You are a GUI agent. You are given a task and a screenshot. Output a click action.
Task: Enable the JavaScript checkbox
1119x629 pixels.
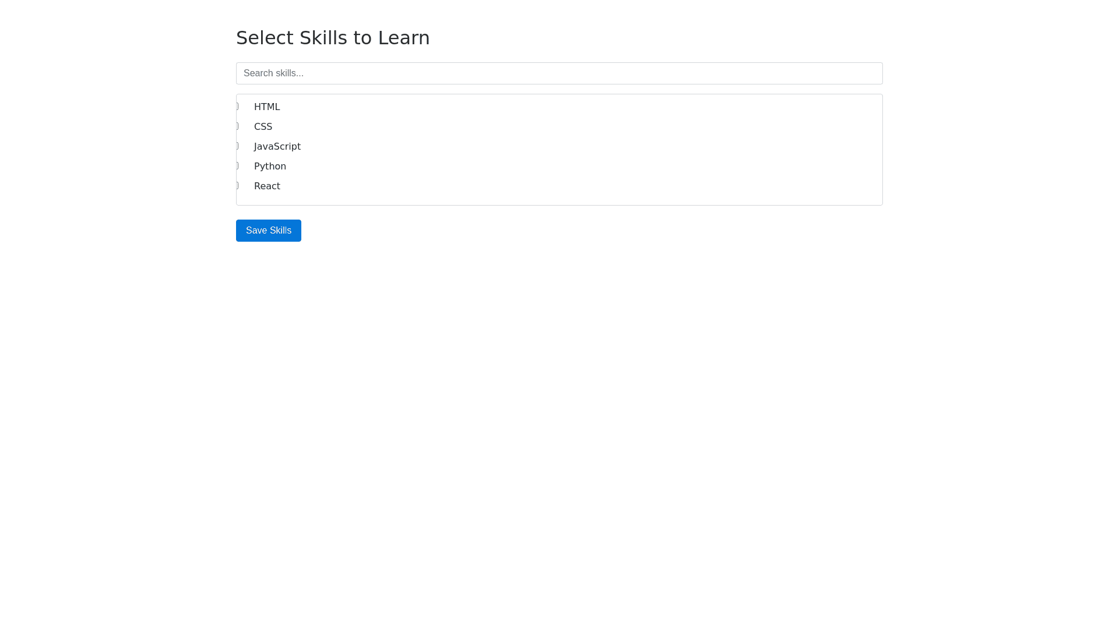238,146
